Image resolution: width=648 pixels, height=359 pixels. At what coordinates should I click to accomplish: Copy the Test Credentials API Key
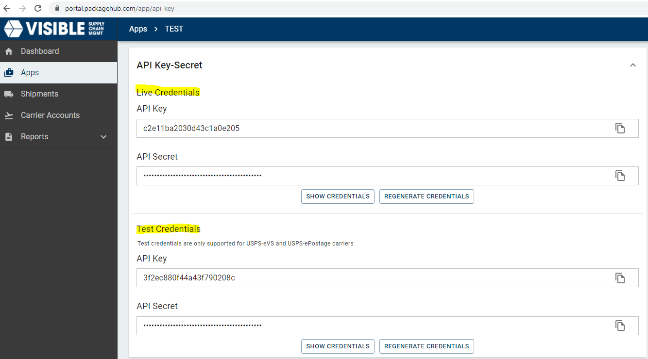(x=620, y=277)
